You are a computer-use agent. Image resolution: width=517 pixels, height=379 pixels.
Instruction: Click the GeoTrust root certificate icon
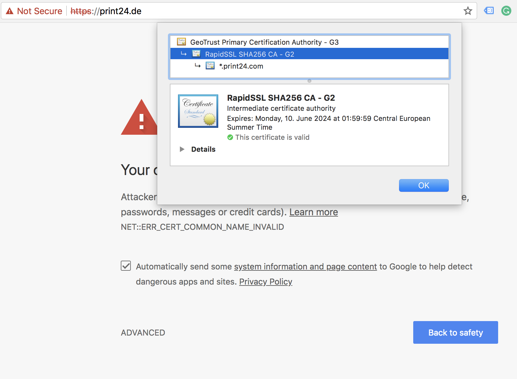181,42
